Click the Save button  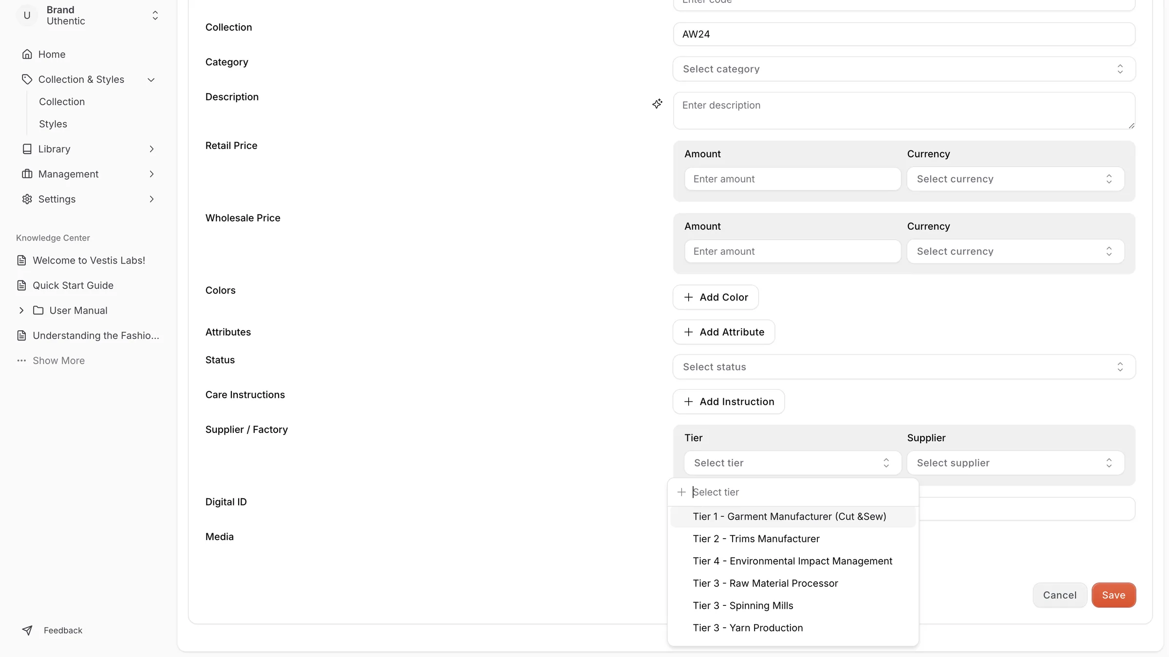(1113, 595)
